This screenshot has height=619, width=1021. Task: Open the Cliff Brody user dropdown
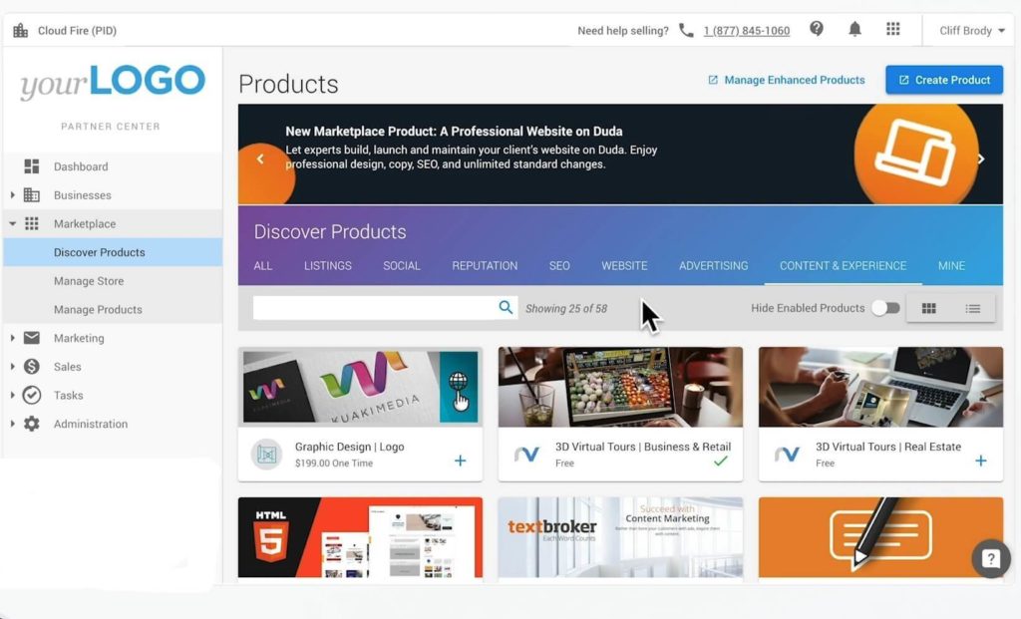point(971,31)
